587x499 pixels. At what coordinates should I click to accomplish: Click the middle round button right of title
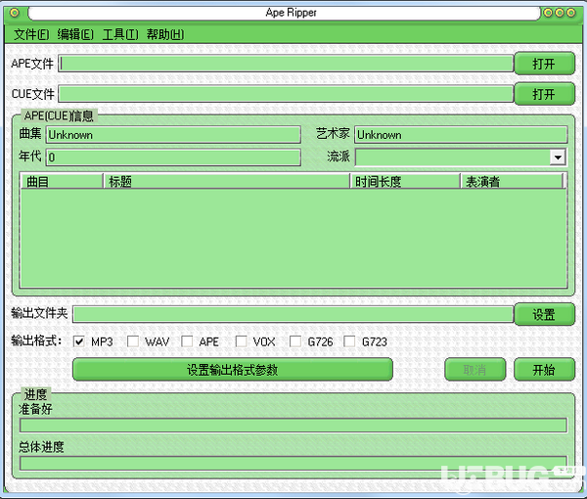560,13
